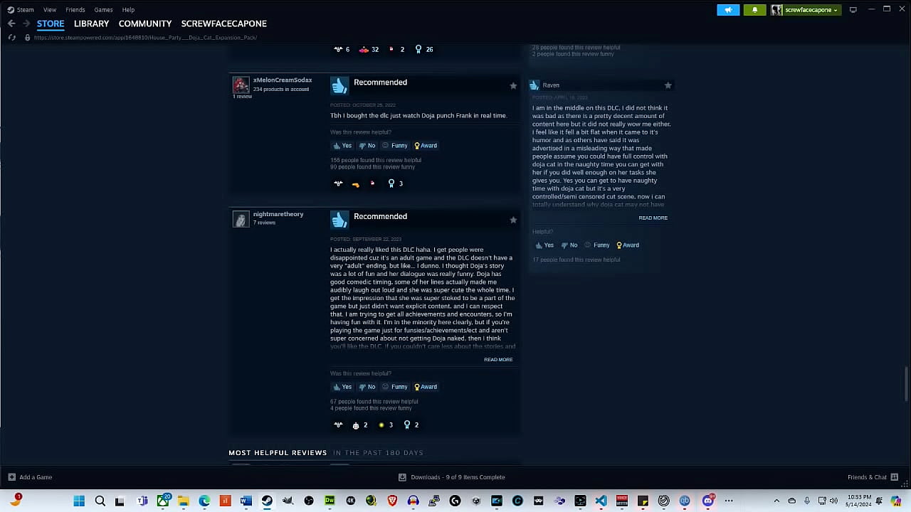
Task: Open Raven's profile name link
Action: click(551, 85)
